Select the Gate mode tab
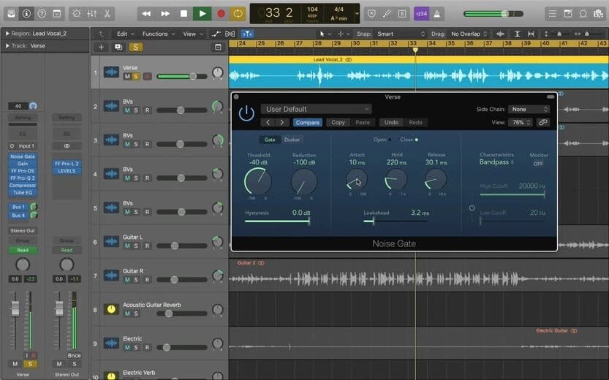The height and width of the screenshot is (380, 609). tap(270, 140)
